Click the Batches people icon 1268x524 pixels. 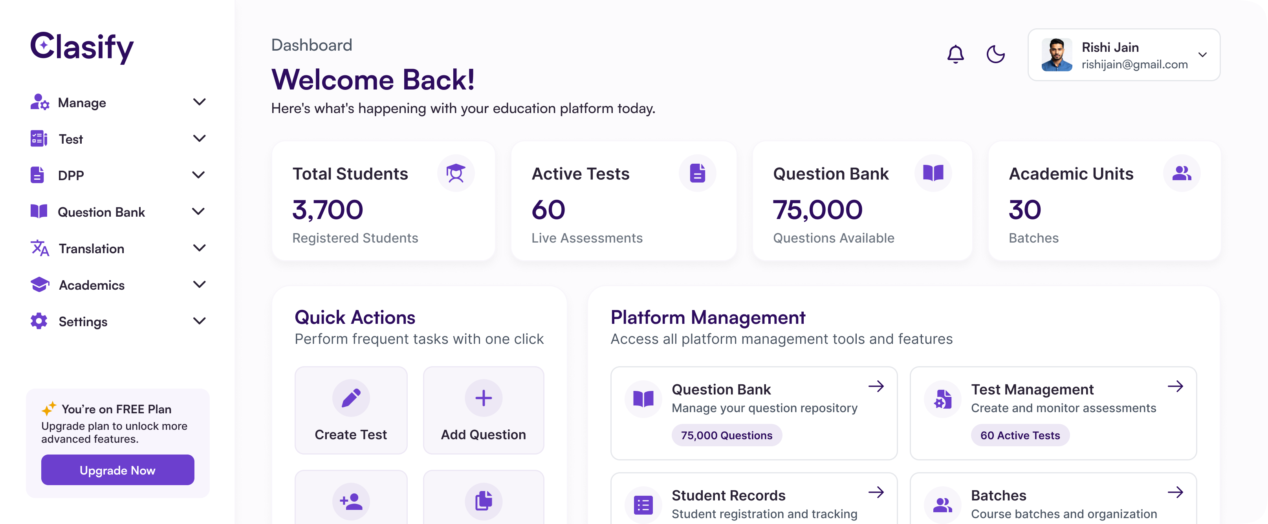coord(943,505)
